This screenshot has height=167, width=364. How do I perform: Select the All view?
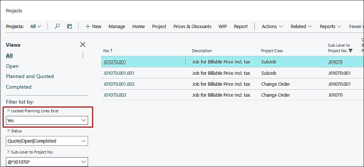click(x=9, y=55)
